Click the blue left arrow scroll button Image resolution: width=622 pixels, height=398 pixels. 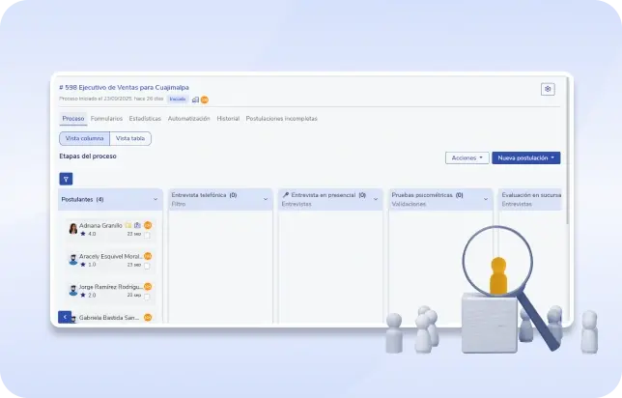pos(65,316)
